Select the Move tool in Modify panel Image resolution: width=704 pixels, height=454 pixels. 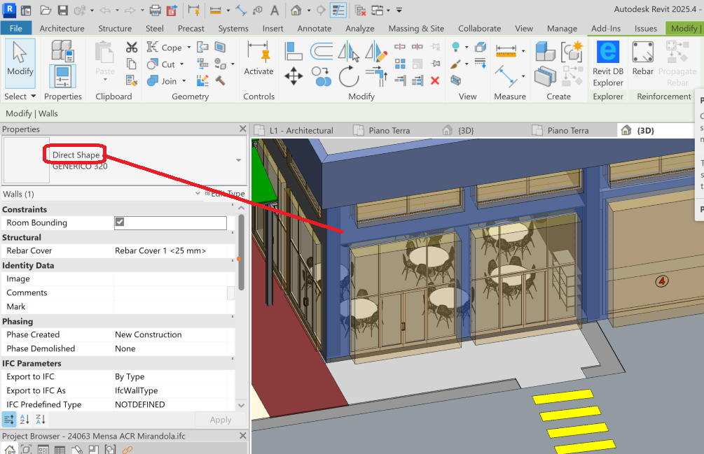click(x=294, y=76)
